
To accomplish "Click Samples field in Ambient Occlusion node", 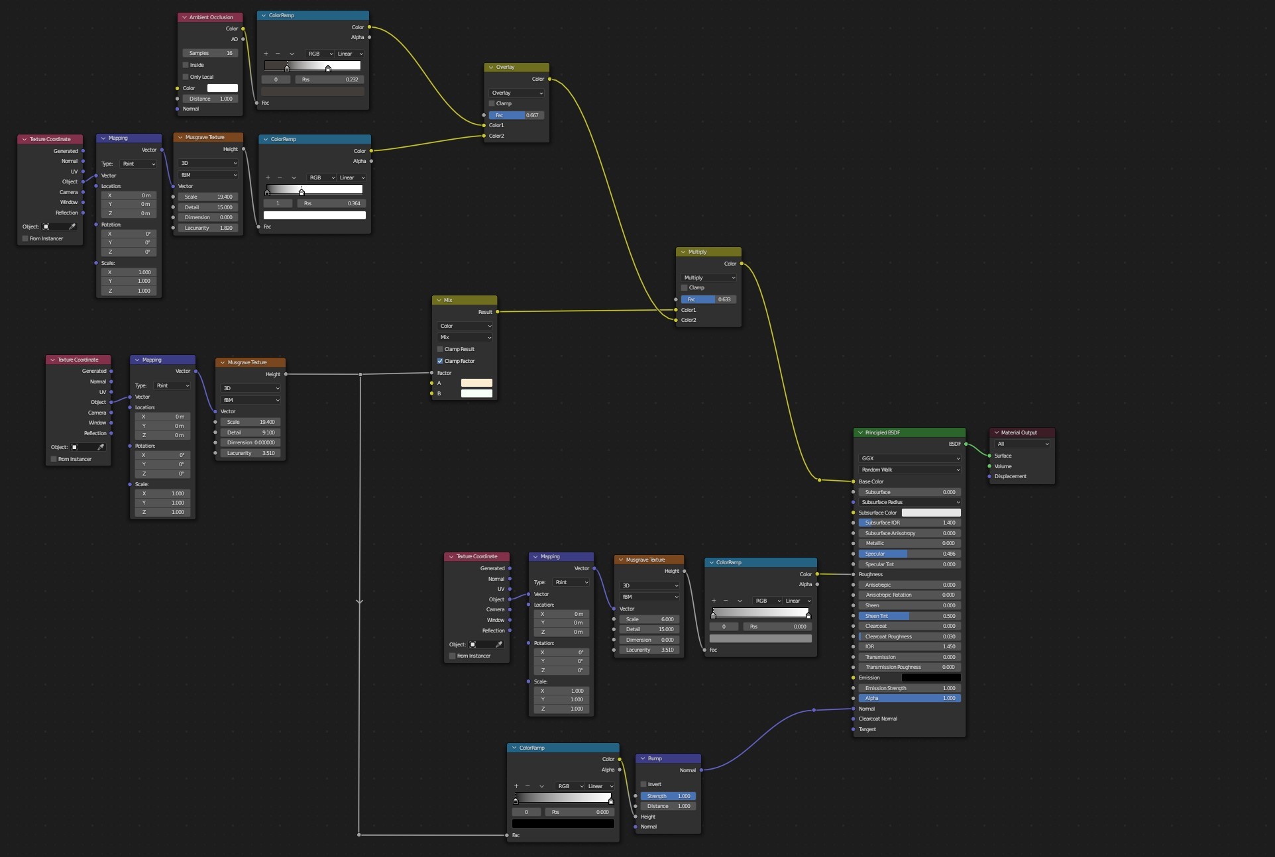I will [210, 53].
